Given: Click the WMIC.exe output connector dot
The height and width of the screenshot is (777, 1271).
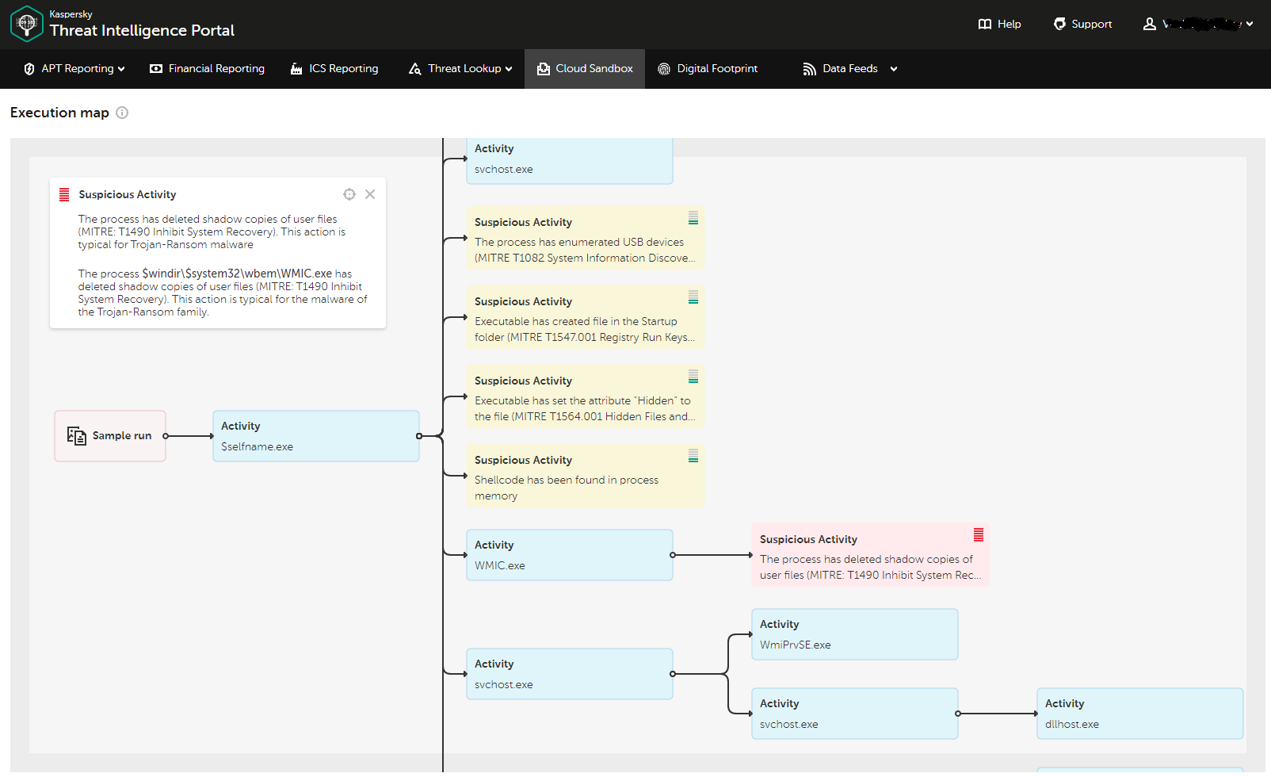Looking at the screenshot, I should [673, 555].
